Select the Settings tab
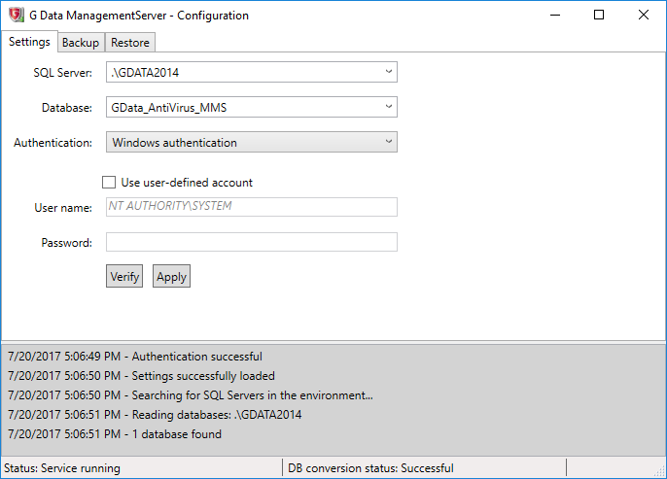 29,42
